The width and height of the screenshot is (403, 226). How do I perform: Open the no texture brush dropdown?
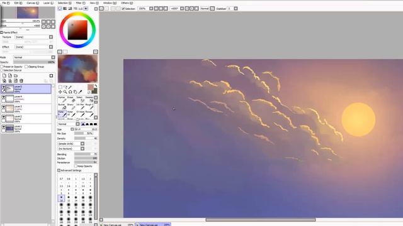(82, 149)
